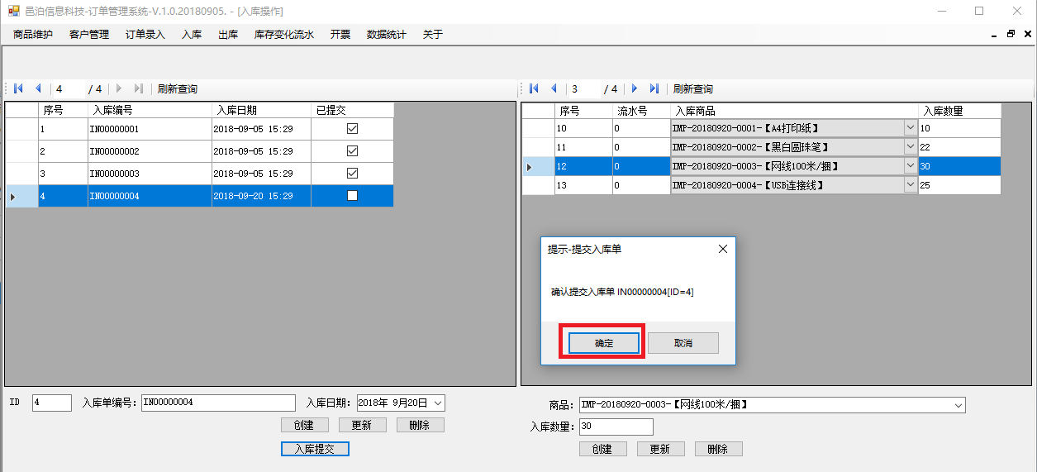
Task: Click the ID input field
Action: 52,403
